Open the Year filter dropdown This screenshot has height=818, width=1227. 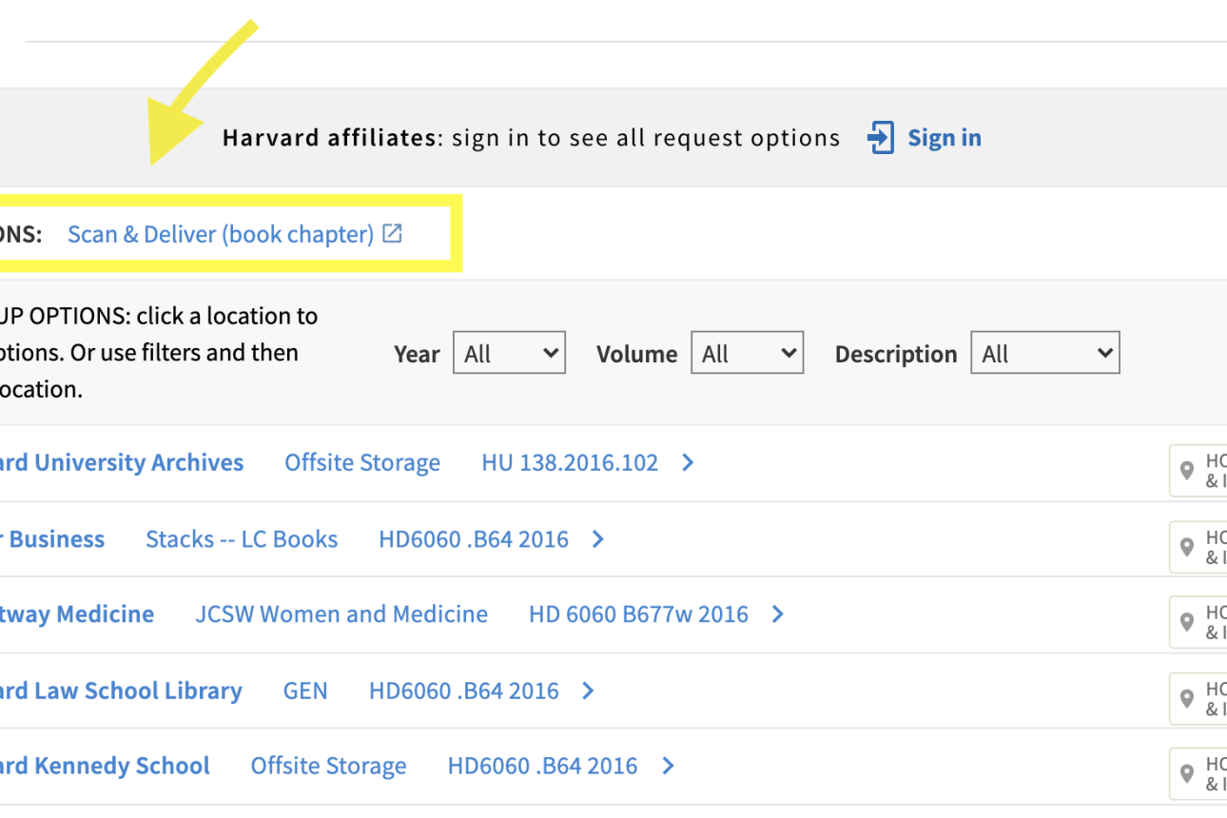(x=509, y=352)
